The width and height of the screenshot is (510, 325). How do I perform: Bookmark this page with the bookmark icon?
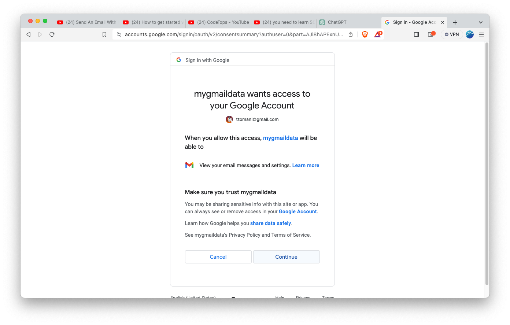pos(104,34)
